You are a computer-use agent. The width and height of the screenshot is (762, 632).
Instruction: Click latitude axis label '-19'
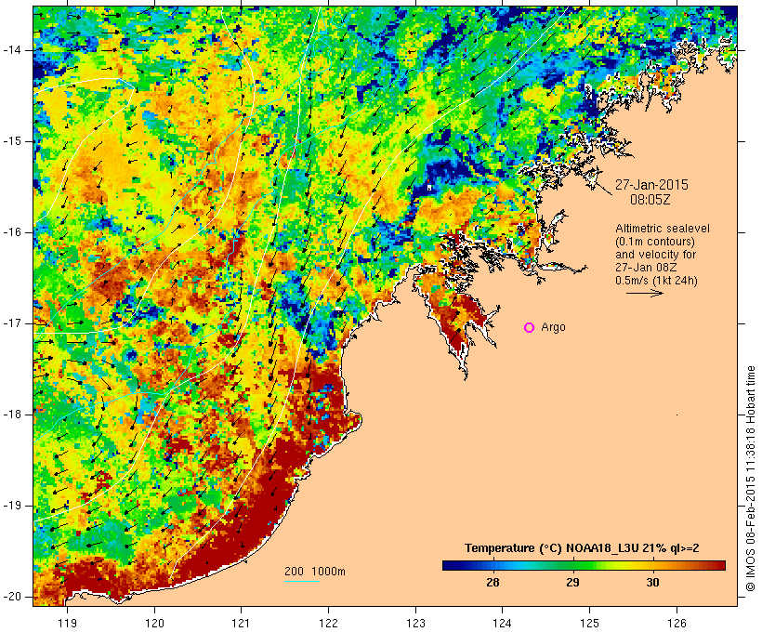pyautogui.click(x=12, y=506)
